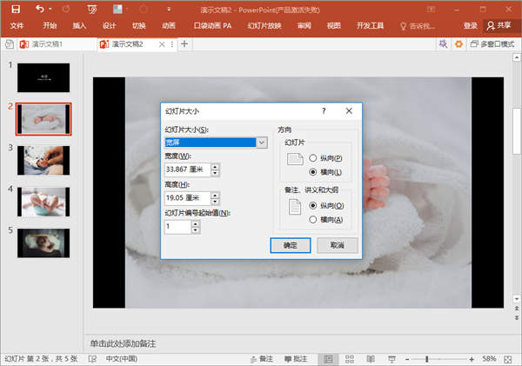Select slide landscape orientation 横向(L)
This screenshot has height=366, width=522.
[x=312, y=172]
